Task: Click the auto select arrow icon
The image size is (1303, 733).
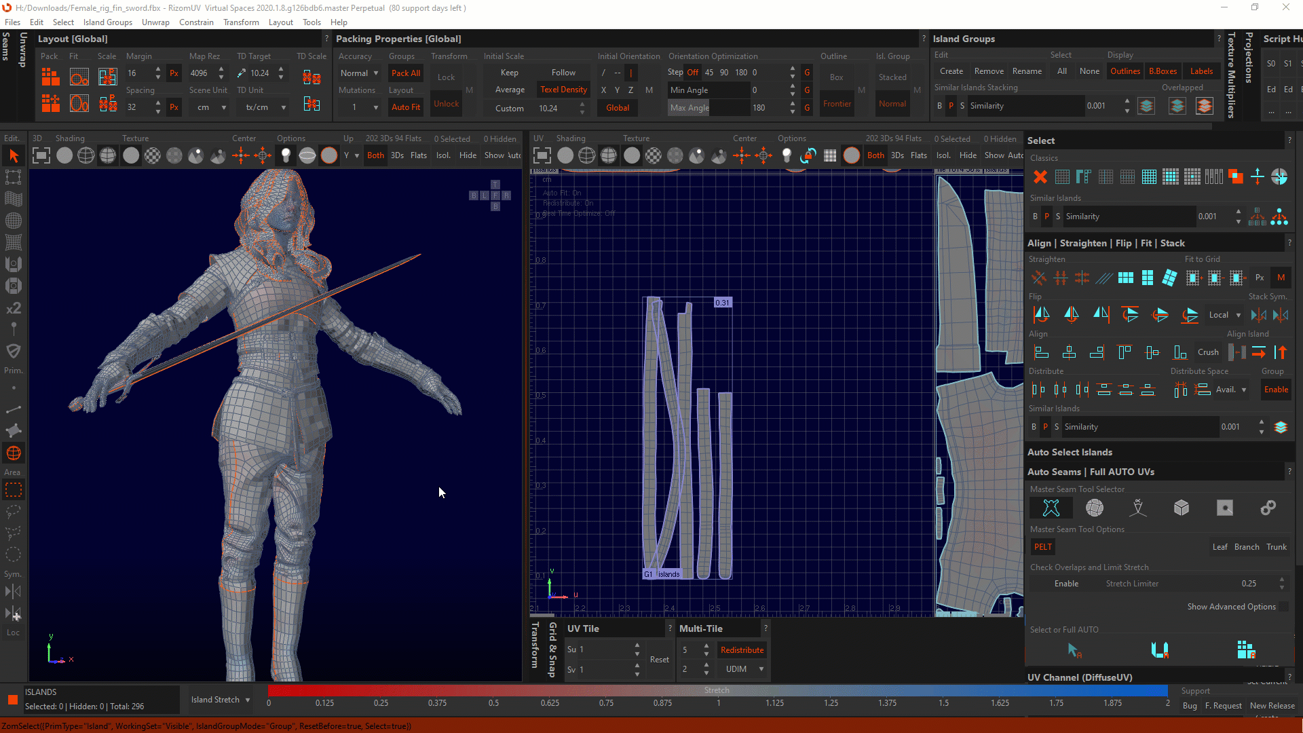Action: pyautogui.click(x=1074, y=650)
